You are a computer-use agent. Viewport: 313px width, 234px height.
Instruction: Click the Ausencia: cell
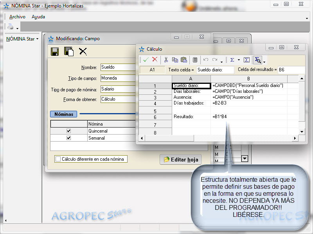191,97
